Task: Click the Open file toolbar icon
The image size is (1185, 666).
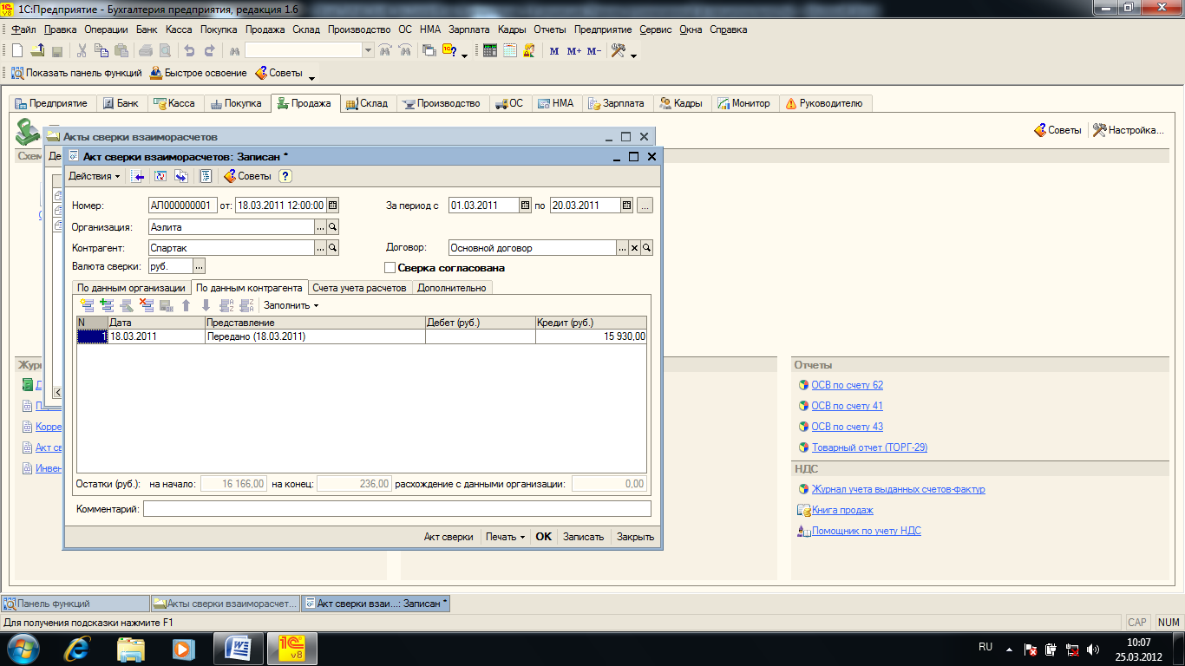Action: click(x=37, y=51)
